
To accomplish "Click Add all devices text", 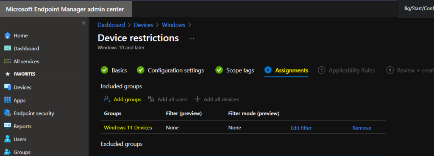I will click(x=221, y=100).
